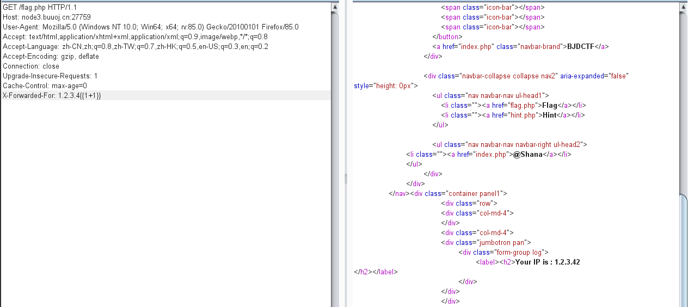Image resolution: width=688 pixels, height=307 pixels.
Task: Click the navbar-brand class attribute text
Action: (x=530, y=46)
